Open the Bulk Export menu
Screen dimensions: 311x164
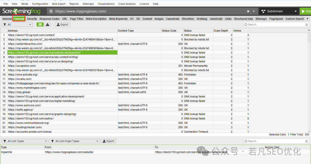click(x=59, y=4)
